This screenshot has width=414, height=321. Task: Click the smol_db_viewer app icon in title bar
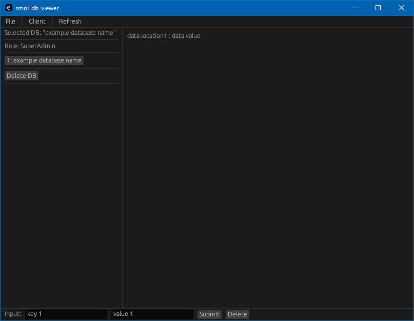coord(8,8)
